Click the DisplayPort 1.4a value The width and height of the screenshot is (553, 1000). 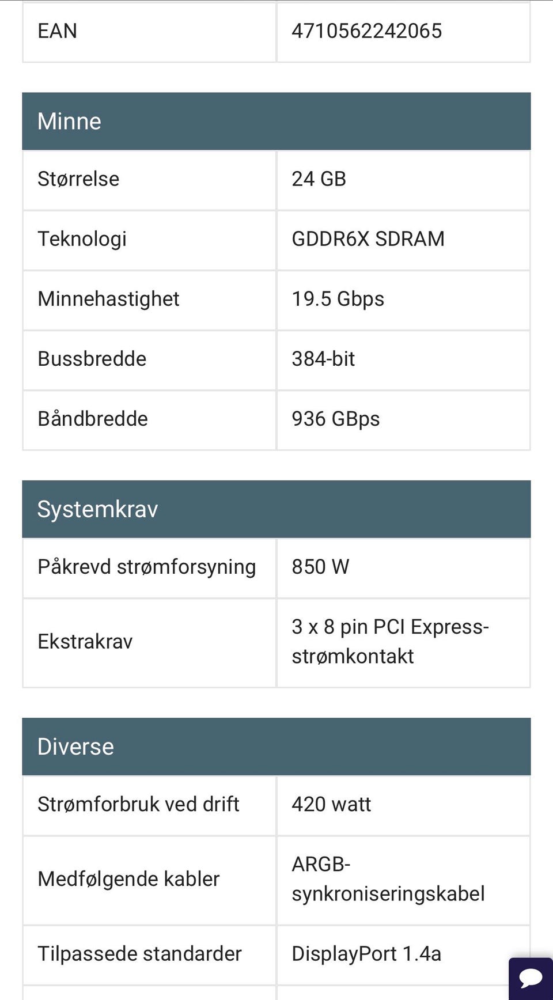[x=366, y=954]
